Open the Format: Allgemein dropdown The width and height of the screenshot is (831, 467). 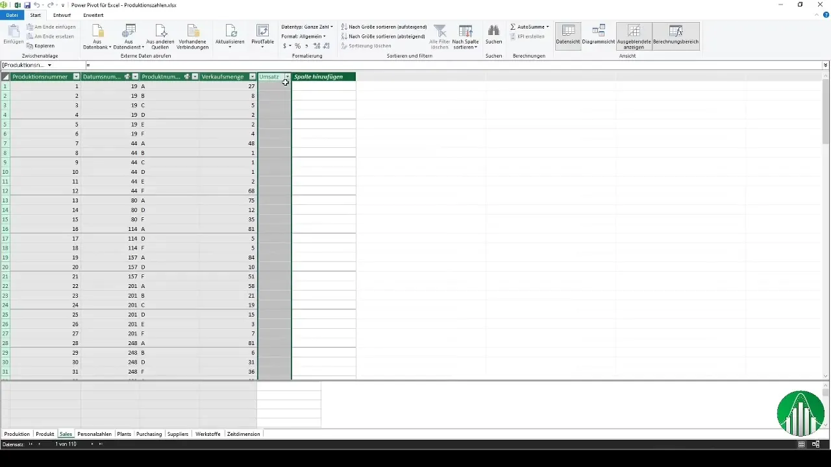click(303, 36)
